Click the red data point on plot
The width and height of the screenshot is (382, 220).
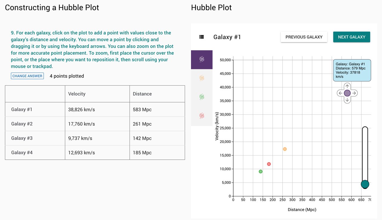(x=269, y=164)
